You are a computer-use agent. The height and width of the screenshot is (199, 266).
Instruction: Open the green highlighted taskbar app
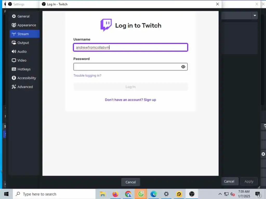pos(141,194)
